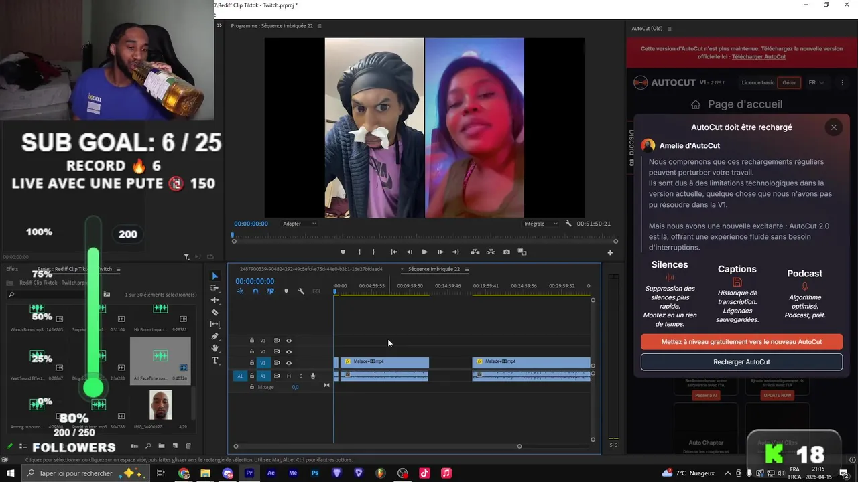Add marker in Program monitor
This screenshot has width=858, height=482.
(343, 252)
